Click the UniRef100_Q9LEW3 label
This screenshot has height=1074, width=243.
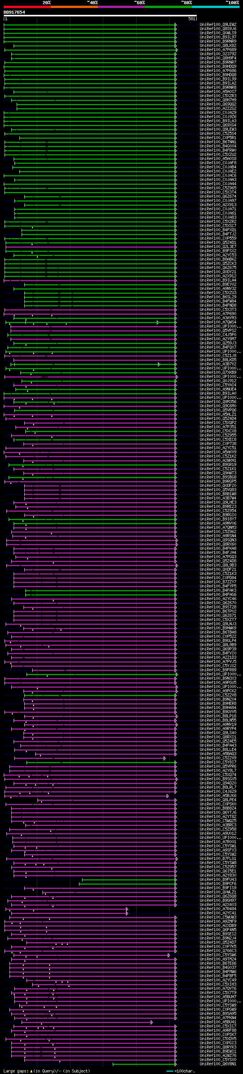click(218, 129)
